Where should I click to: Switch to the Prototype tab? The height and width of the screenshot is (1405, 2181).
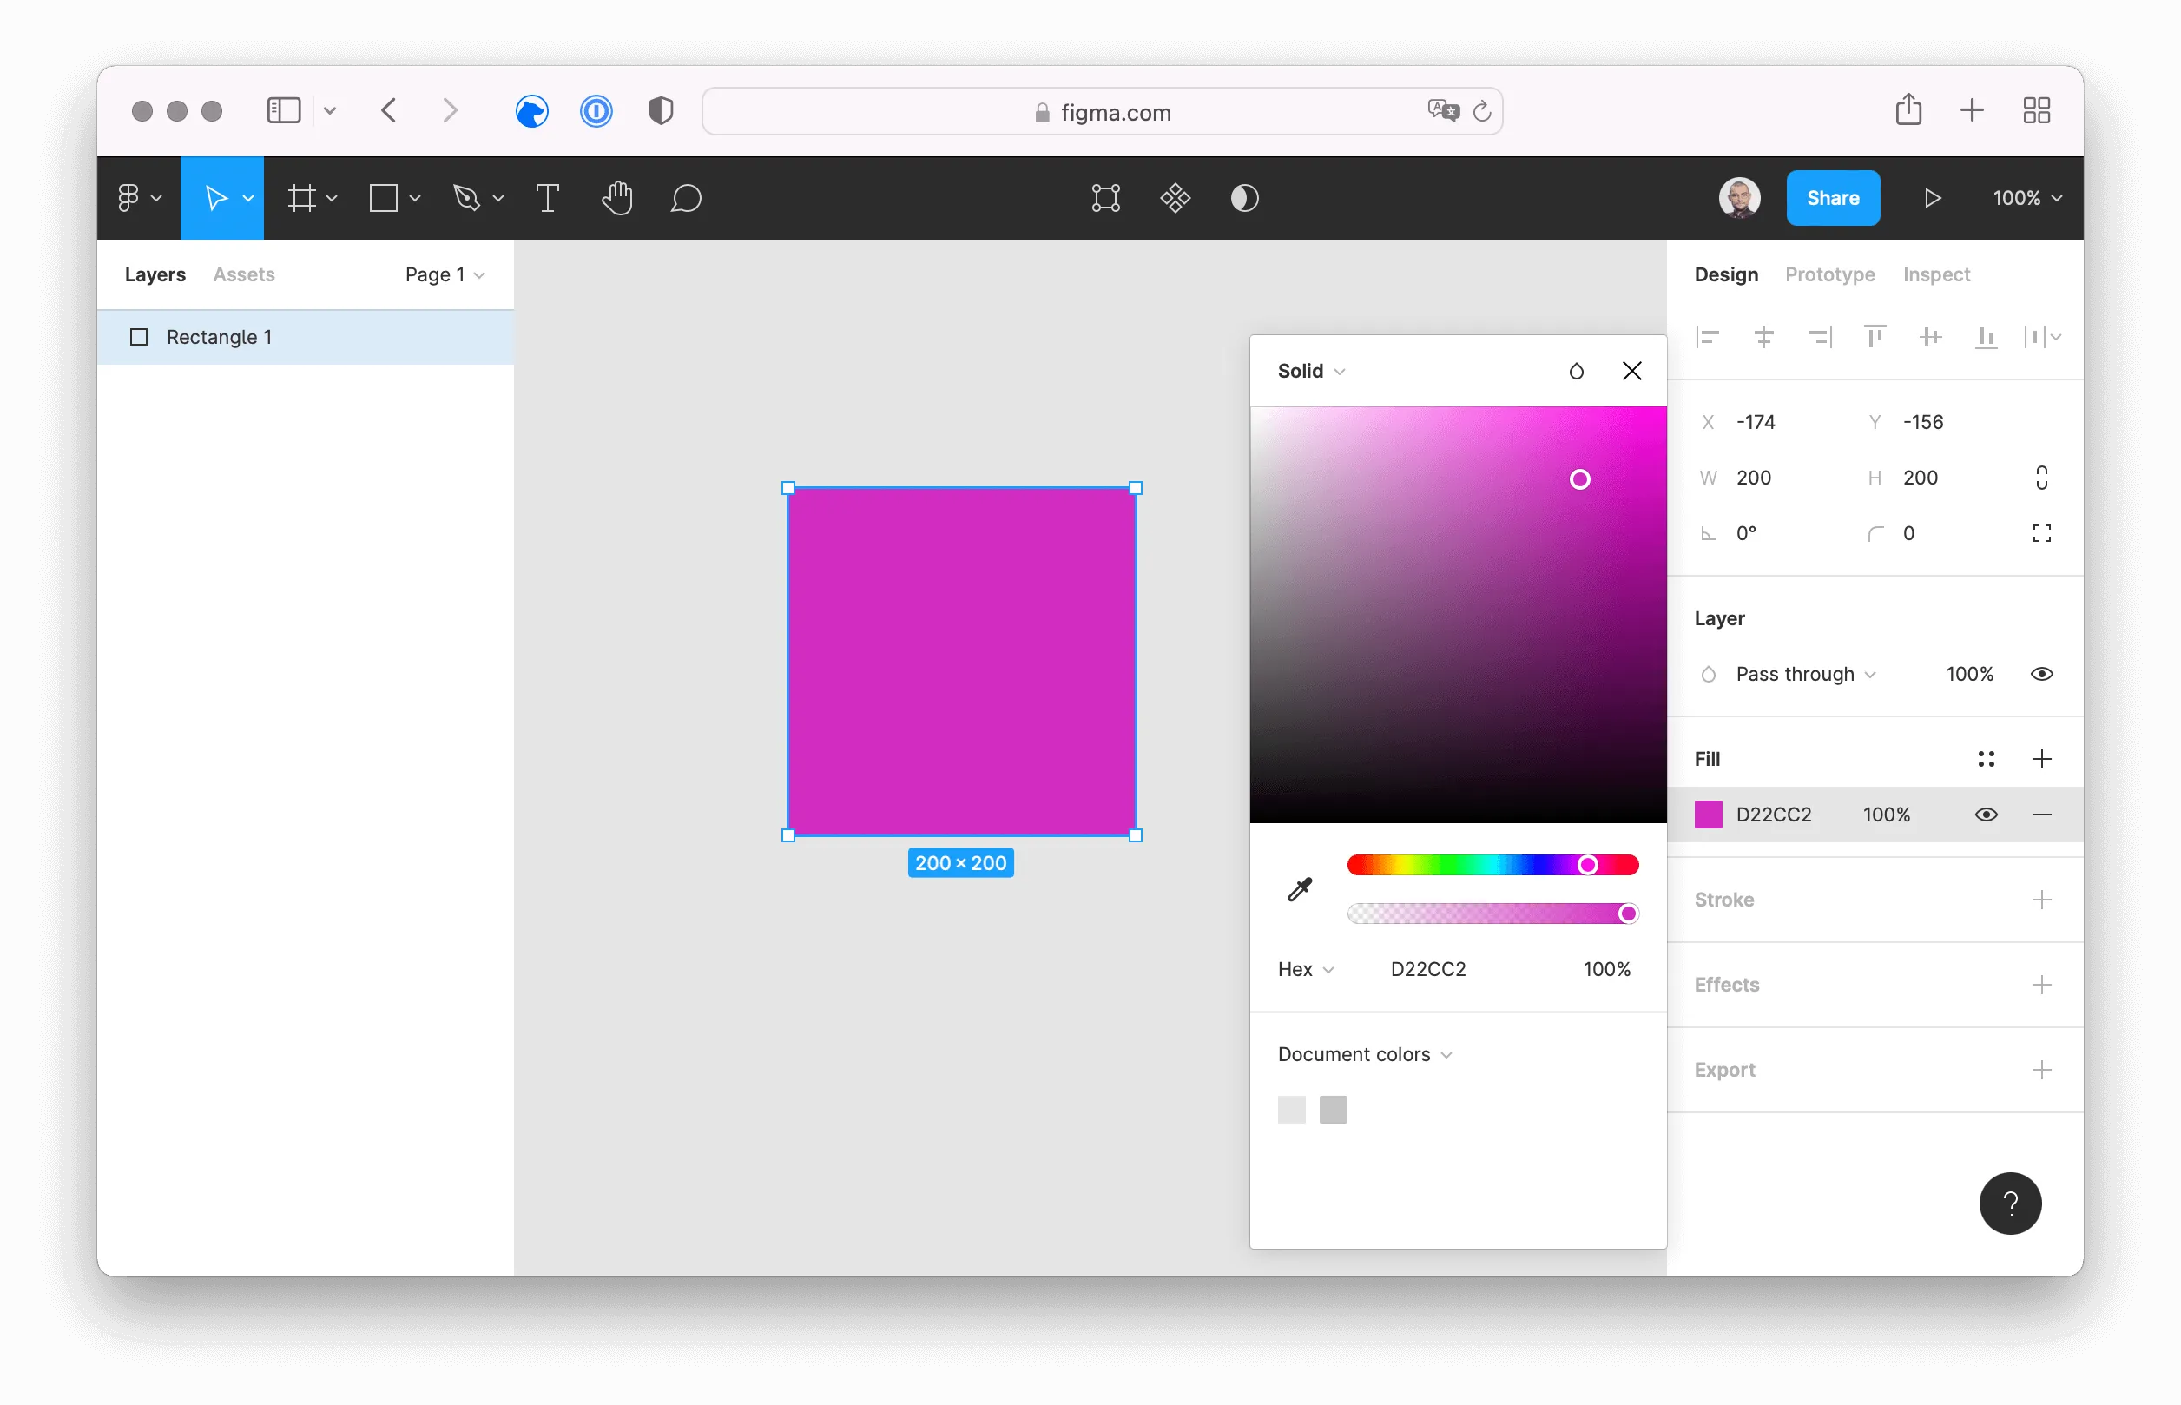[x=1828, y=274]
